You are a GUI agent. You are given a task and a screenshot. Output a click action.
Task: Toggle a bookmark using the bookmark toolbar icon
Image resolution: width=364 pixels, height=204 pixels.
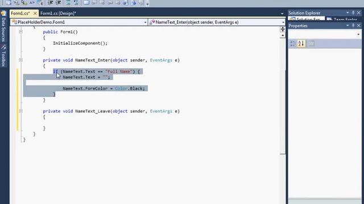pos(86,2)
